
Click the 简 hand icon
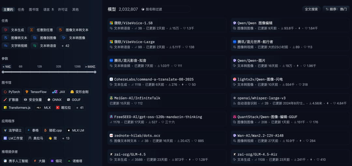tap(50, 138)
